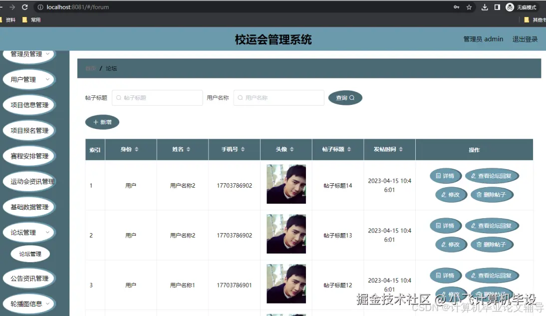Go to the home breadcrumb before 论坛
Image resolution: width=546 pixels, height=316 pixels.
tap(90, 68)
